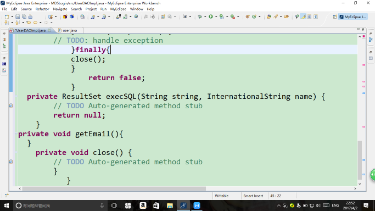Click the Back navigation arrow
375x211 pixels.
coord(35,23)
